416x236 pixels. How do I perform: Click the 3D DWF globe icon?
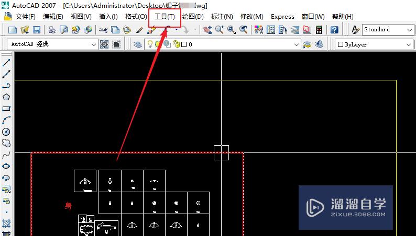tap(88, 30)
